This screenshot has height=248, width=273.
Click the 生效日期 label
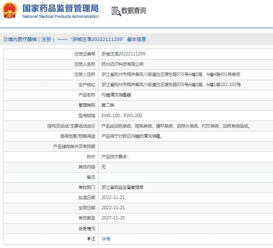pyautogui.click(x=87, y=208)
